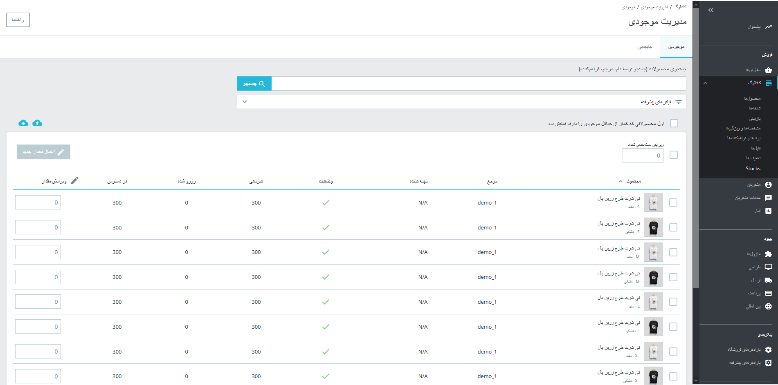Sort by محصول column arrow

tap(620, 181)
